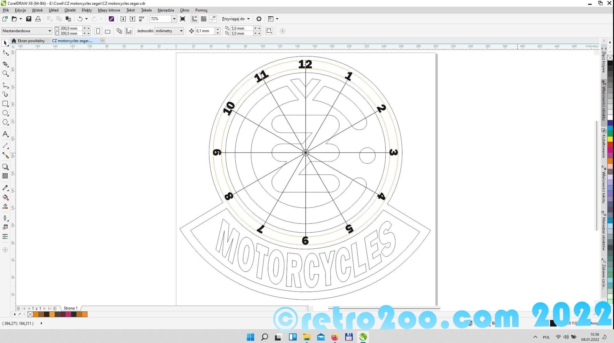Choose the Polygon tool
Screen dimensions: 614x343
tap(5, 122)
